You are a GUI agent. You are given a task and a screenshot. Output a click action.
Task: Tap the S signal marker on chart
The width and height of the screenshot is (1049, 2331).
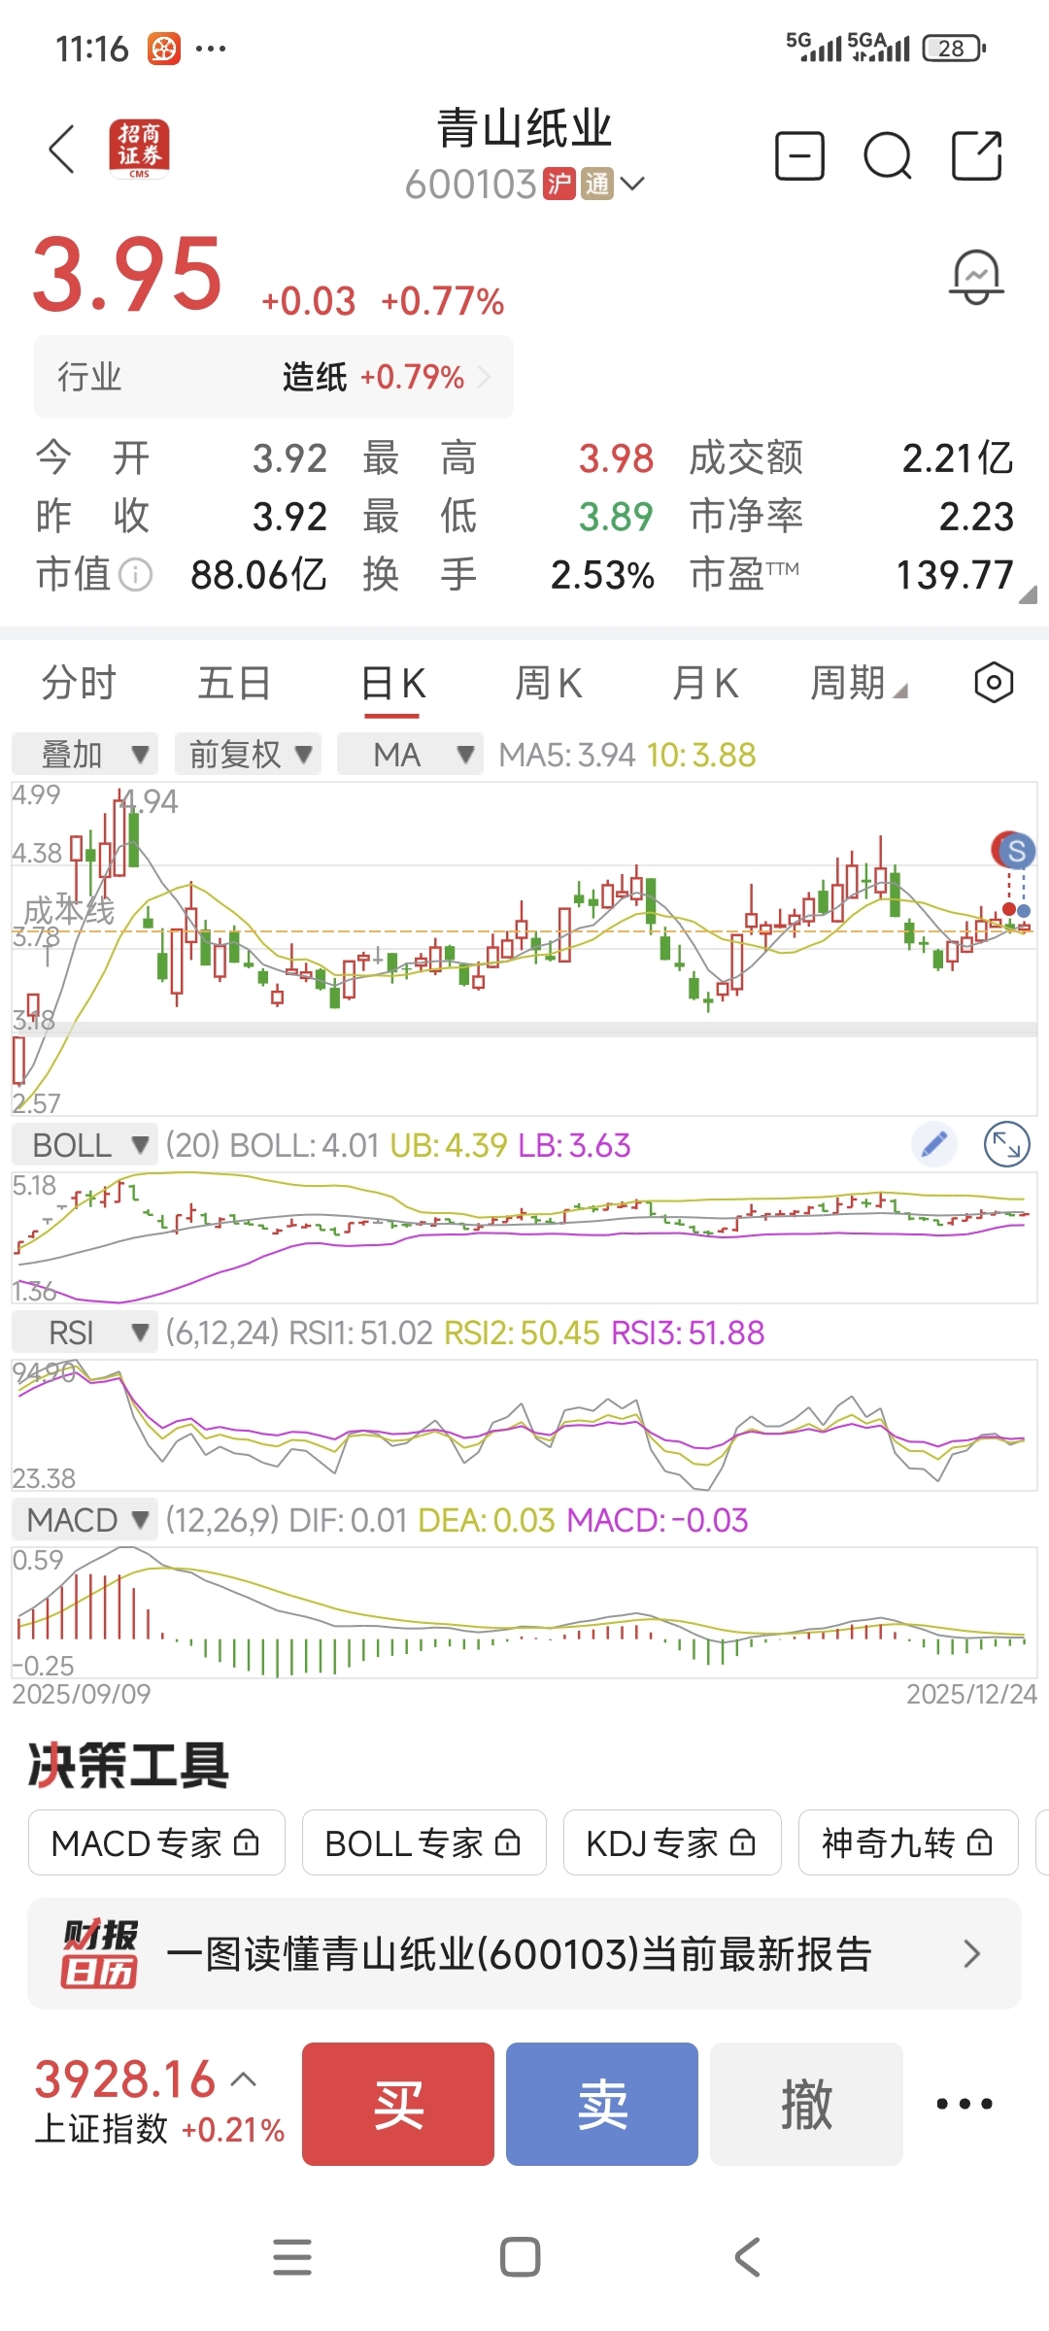[x=1015, y=852]
